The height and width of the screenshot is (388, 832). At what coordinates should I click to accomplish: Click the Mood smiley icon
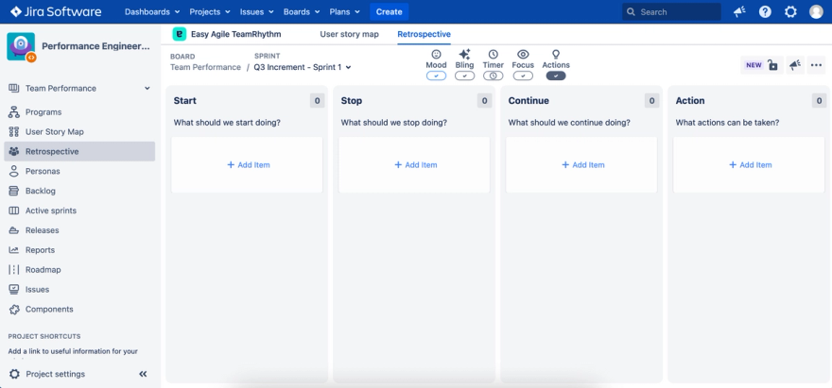[x=436, y=54]
